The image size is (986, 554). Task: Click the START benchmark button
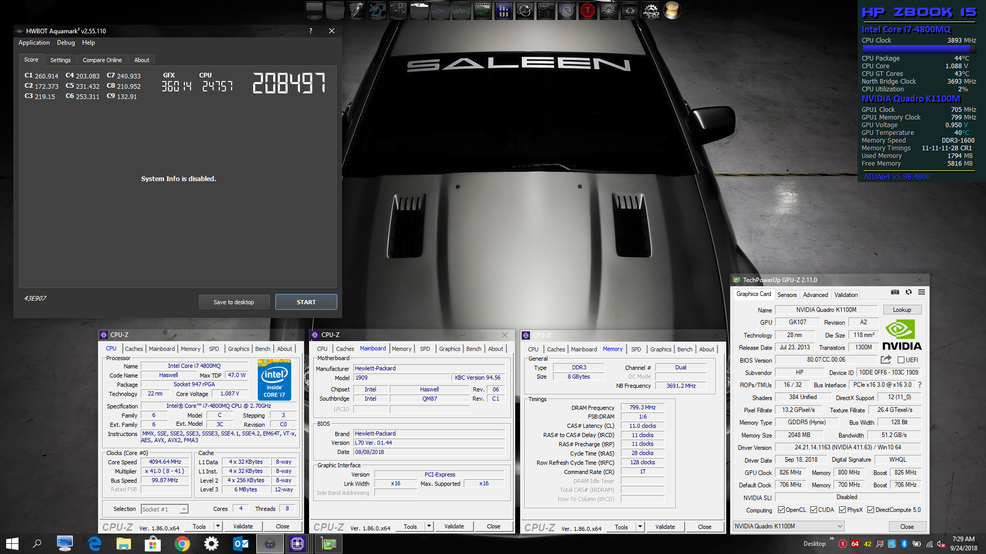[306, 302]
